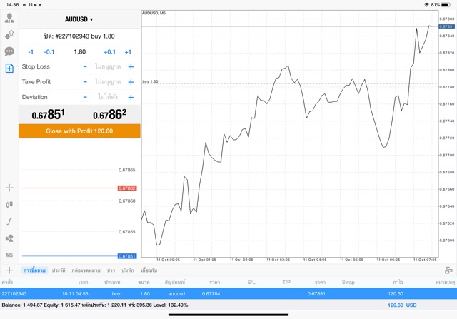The image size is (457, 319).
Task: Increase volume by 1
Action: pyautogui.click(x=128, y=52)
